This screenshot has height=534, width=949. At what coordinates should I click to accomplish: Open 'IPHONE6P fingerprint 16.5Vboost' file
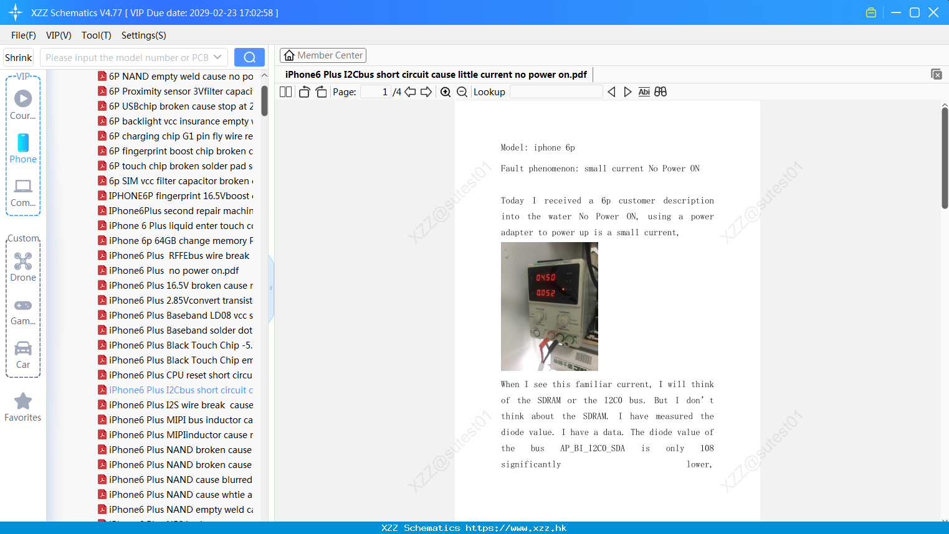tap(176, 196)
